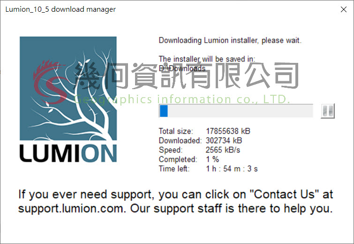Image resolution: width=354 pixels, height=244 pixels.
Task: Click "Downloading Lumion installer, please wait" message
Action: click(230, 40)
